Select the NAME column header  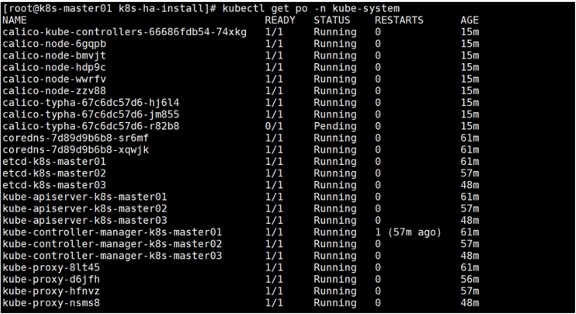(x=14, y=20)
